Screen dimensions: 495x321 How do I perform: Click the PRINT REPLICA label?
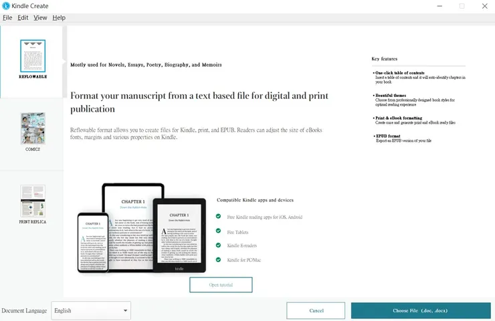coord(33,222)
